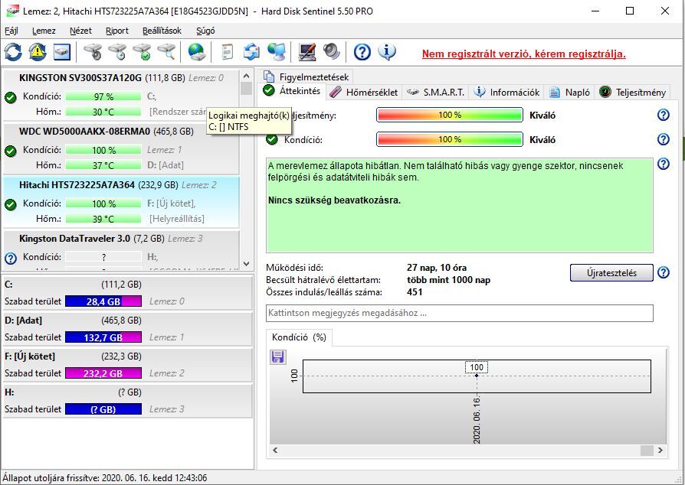Click help icon next to Teljesítmény bar

tap(663, 116)
